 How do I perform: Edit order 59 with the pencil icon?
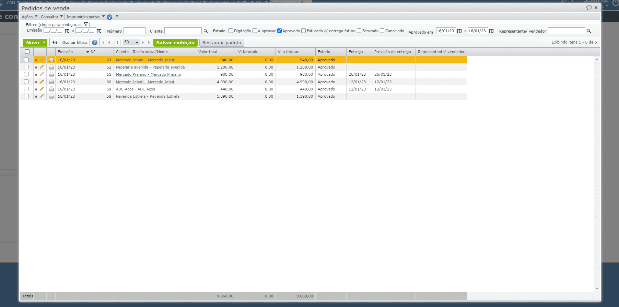[x=42, y=89]
